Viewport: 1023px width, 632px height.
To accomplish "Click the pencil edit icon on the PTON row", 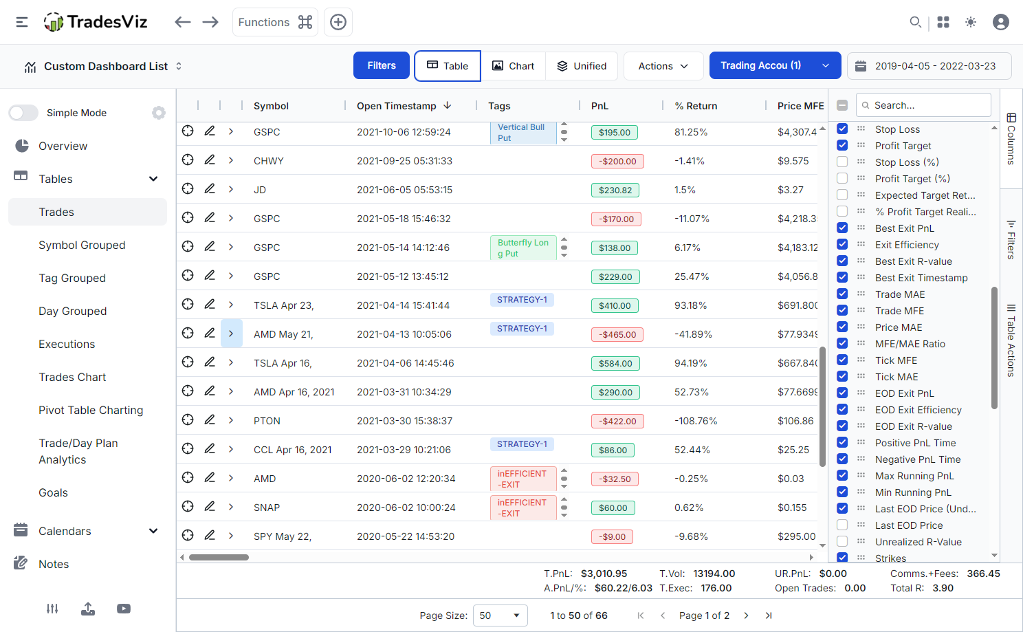I will [210, 419].
